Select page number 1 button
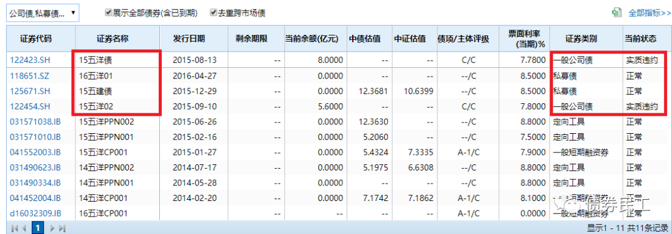Screen dimensions: 672x234 [x=38, y=228]
